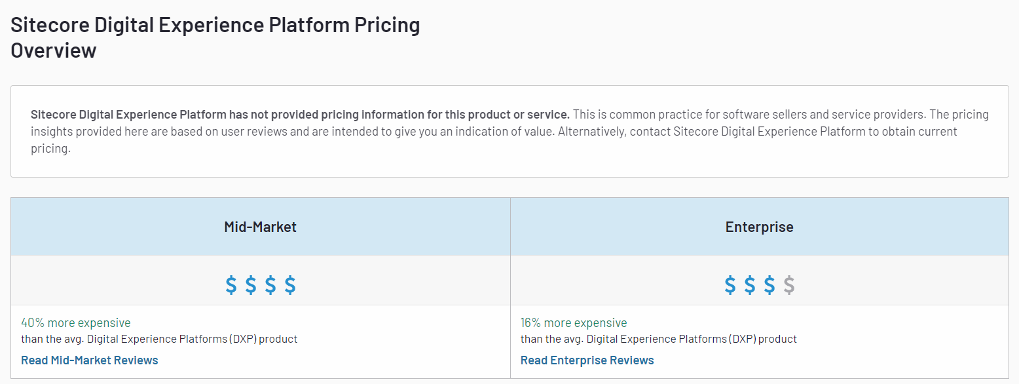Click the DXP comparison text under Enterprise
Viewport: 1019px width, 384px height.
click(659, 339)
